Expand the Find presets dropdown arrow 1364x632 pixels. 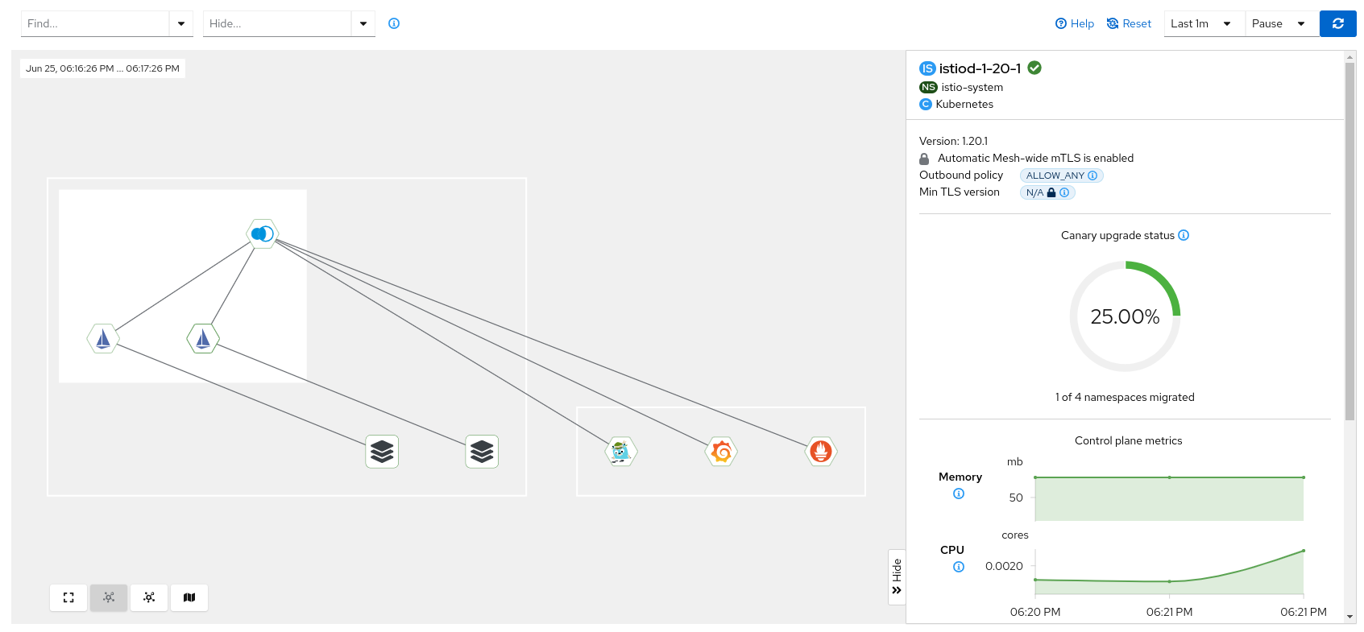[181, 23]
